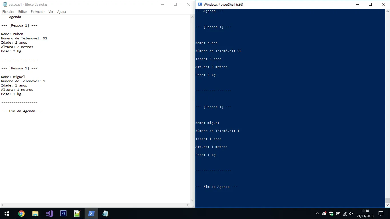Click PowerShell's vertical scrollbar down arrow
The height and width of the screenshot is (219, 390).
point(387,205)
